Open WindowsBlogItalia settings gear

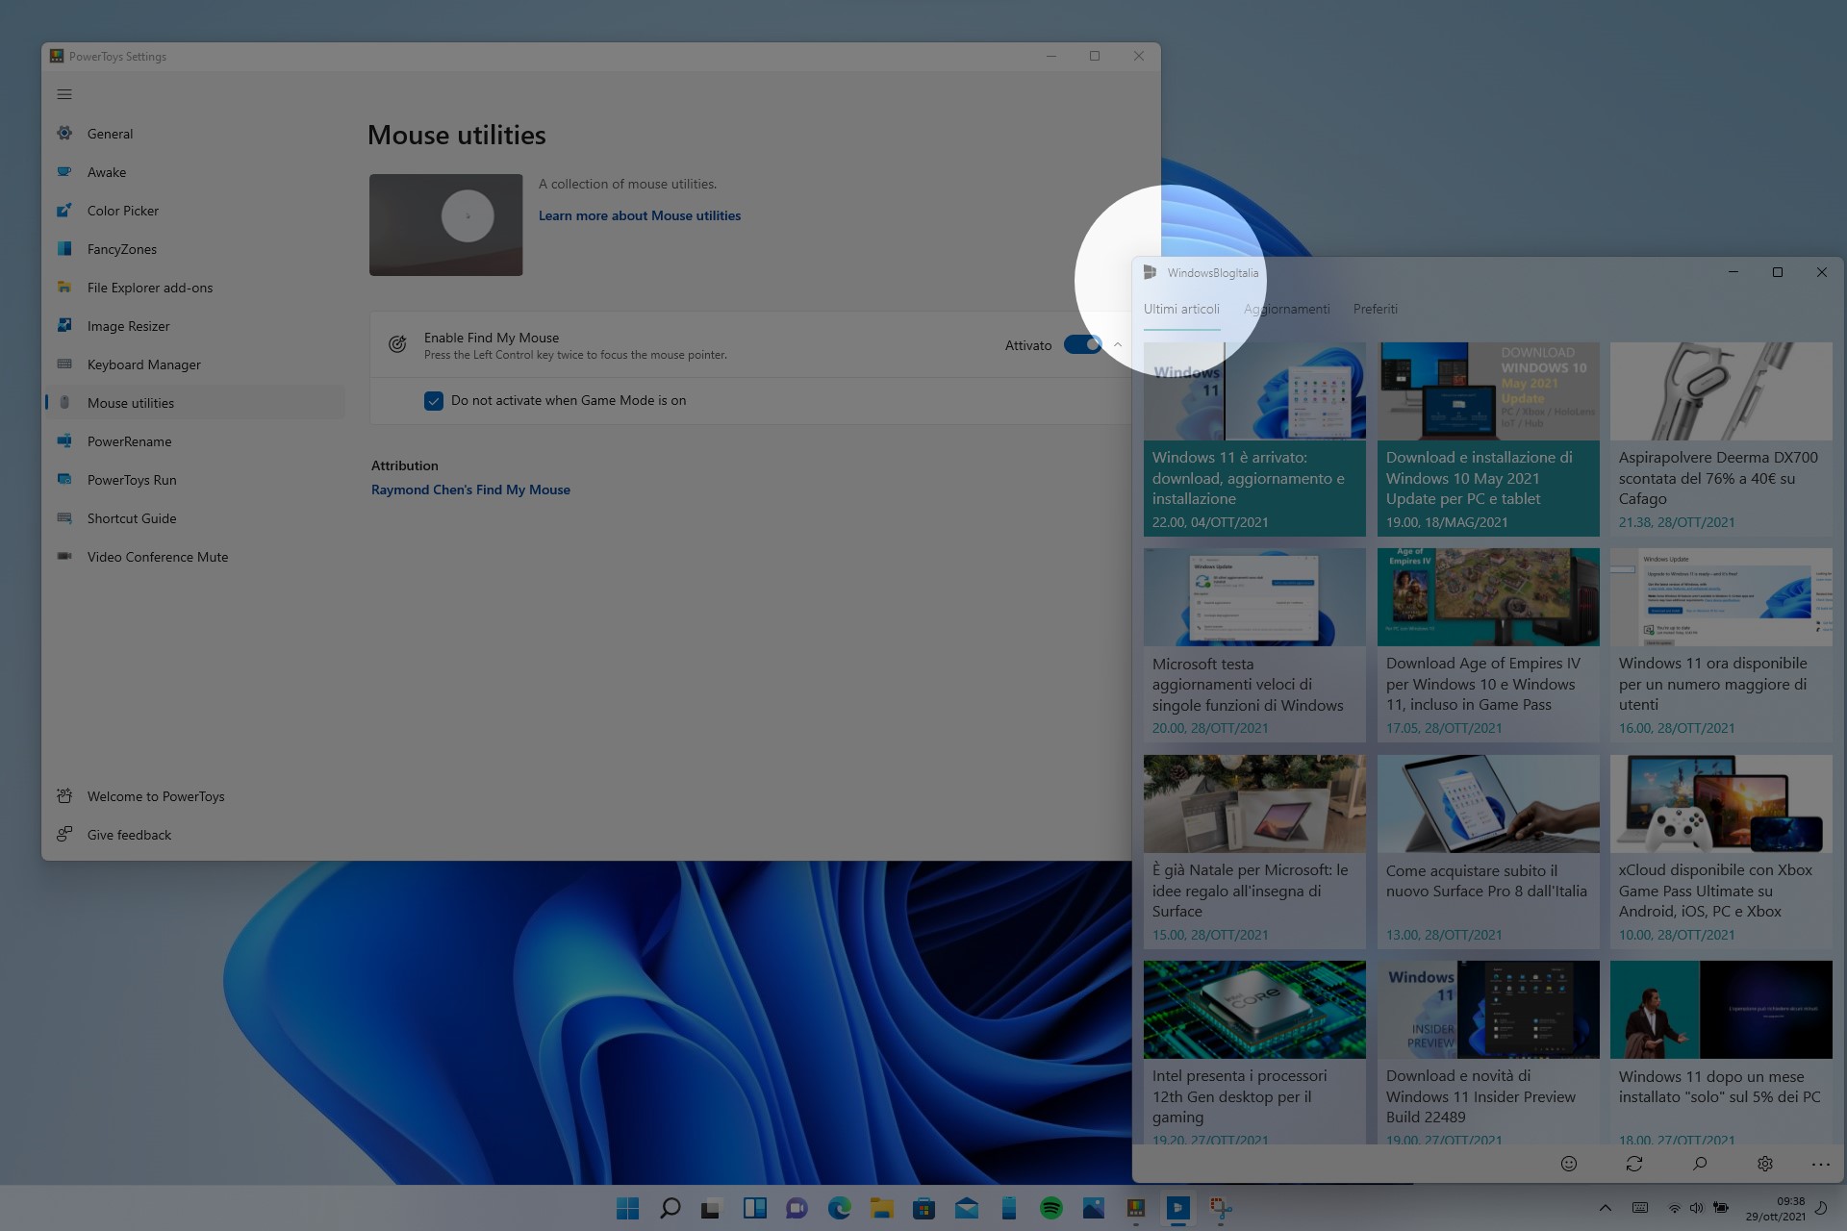coord(1765,1164)
